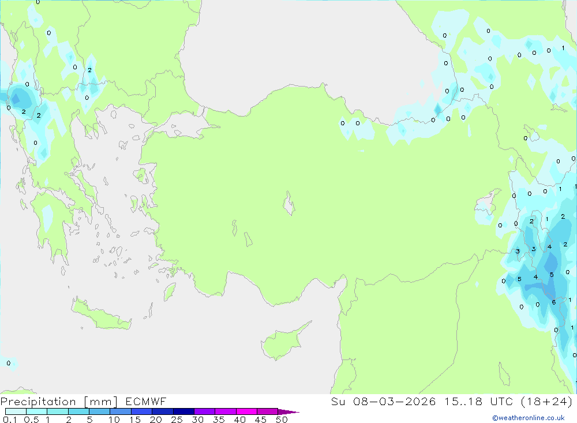Click the 1–2 mm legend color swatch
Viewport: 577px width, 423px height.
pos(57,411)
